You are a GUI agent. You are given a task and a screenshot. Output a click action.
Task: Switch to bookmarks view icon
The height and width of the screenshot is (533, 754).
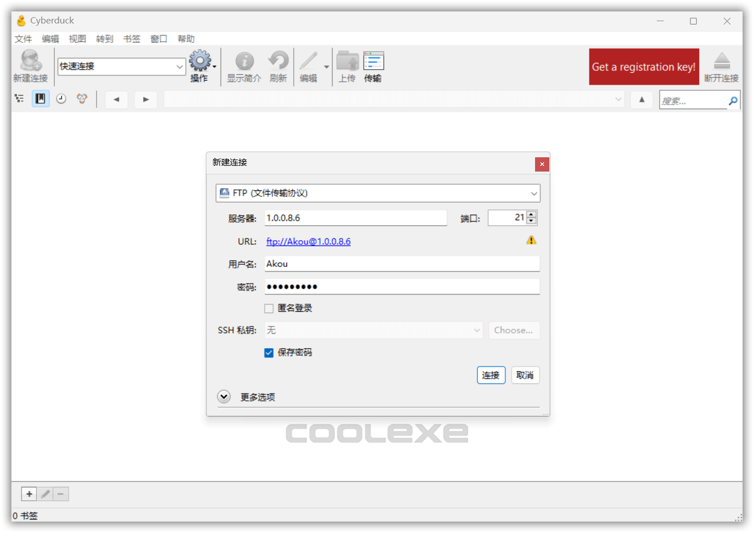click(x=41, y=98)
